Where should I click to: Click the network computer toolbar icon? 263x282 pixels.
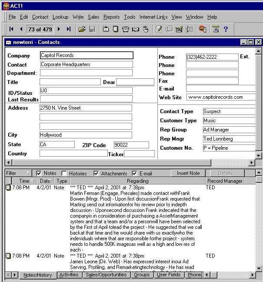pos(216,29)
